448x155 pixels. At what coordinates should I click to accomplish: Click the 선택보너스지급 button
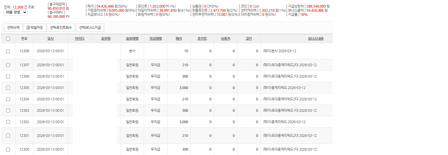click(90, 28)
